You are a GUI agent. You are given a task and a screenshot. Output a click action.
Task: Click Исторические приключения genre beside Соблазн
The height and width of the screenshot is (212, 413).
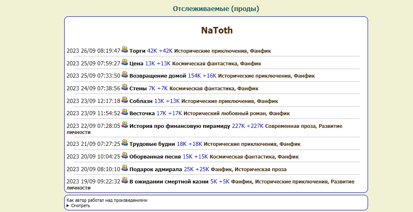tap(218, 101)
